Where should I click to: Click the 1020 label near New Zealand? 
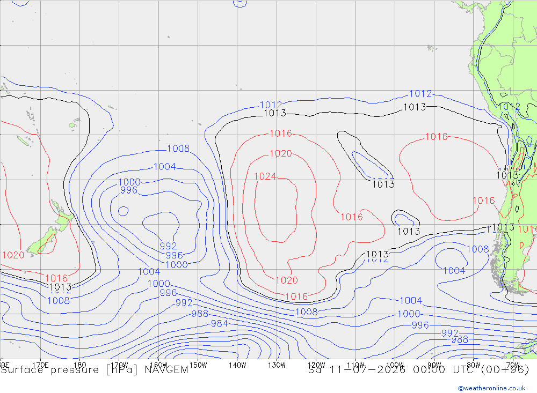click(x=13, y=255)
